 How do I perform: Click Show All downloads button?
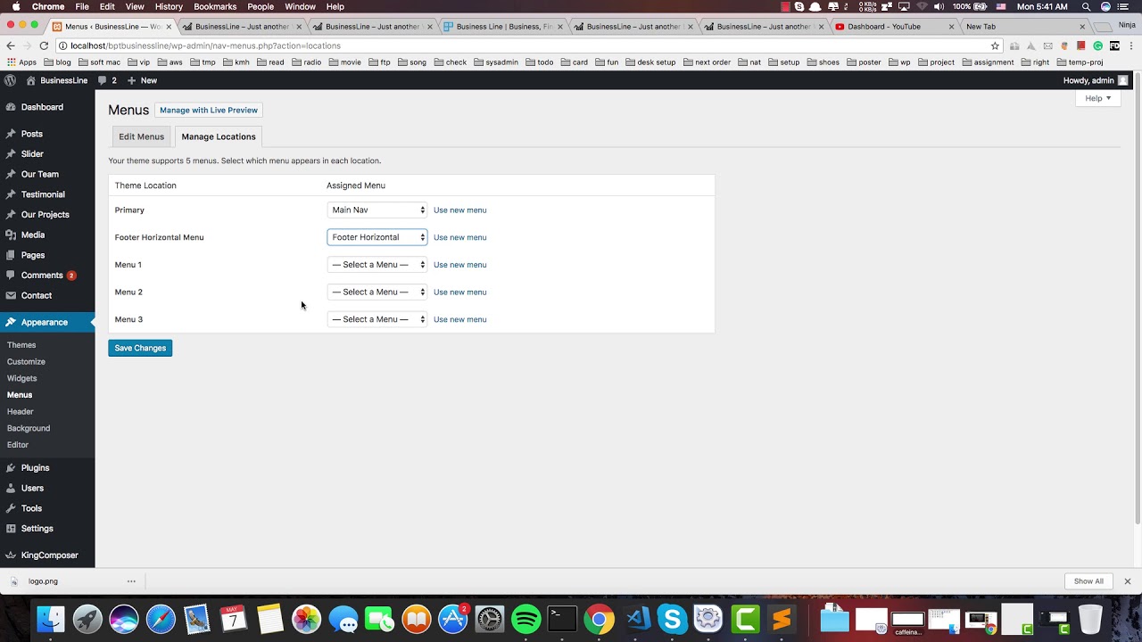point(1088,581)
